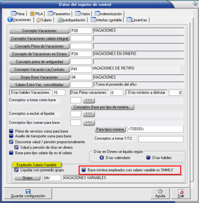The image size is (199, 203).
Task: Click the Para tipos nomina TODOS field
Action: tap(155, 129)
